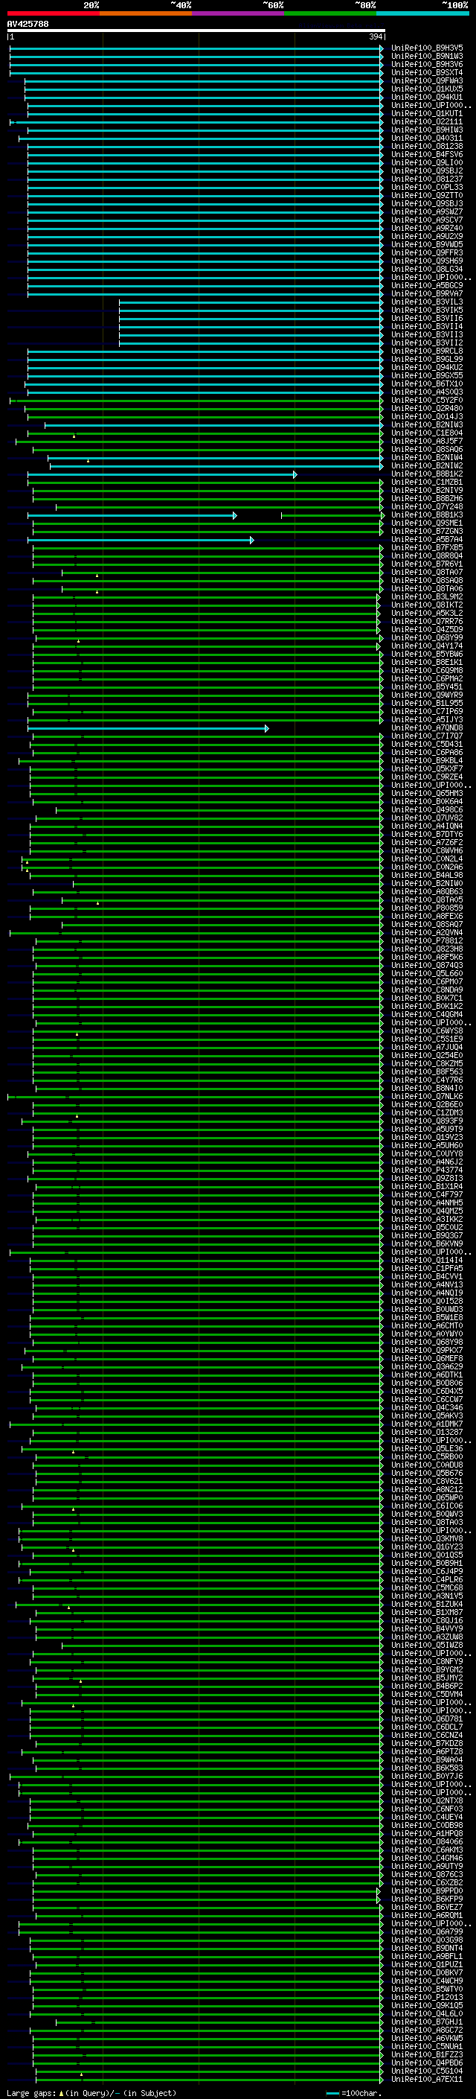Click the UniRef100_Q8LG34 label
476x2099 pixels.
click(x=427, y=269)
